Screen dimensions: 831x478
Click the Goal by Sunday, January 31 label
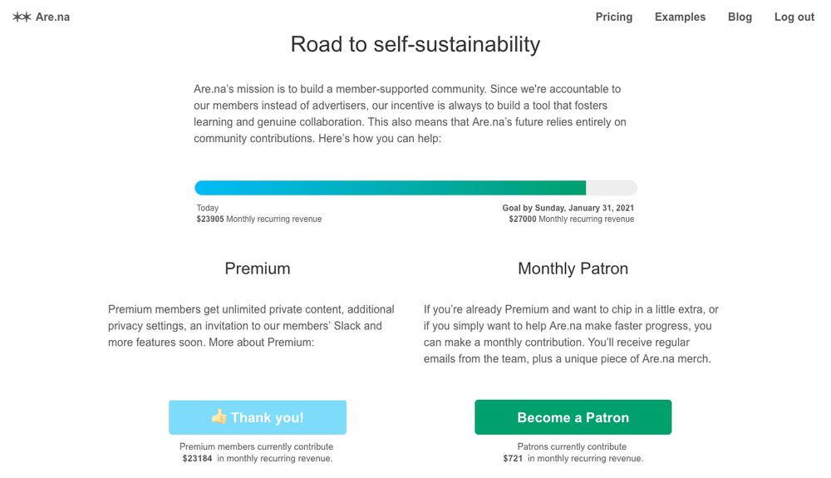(568, 208)
